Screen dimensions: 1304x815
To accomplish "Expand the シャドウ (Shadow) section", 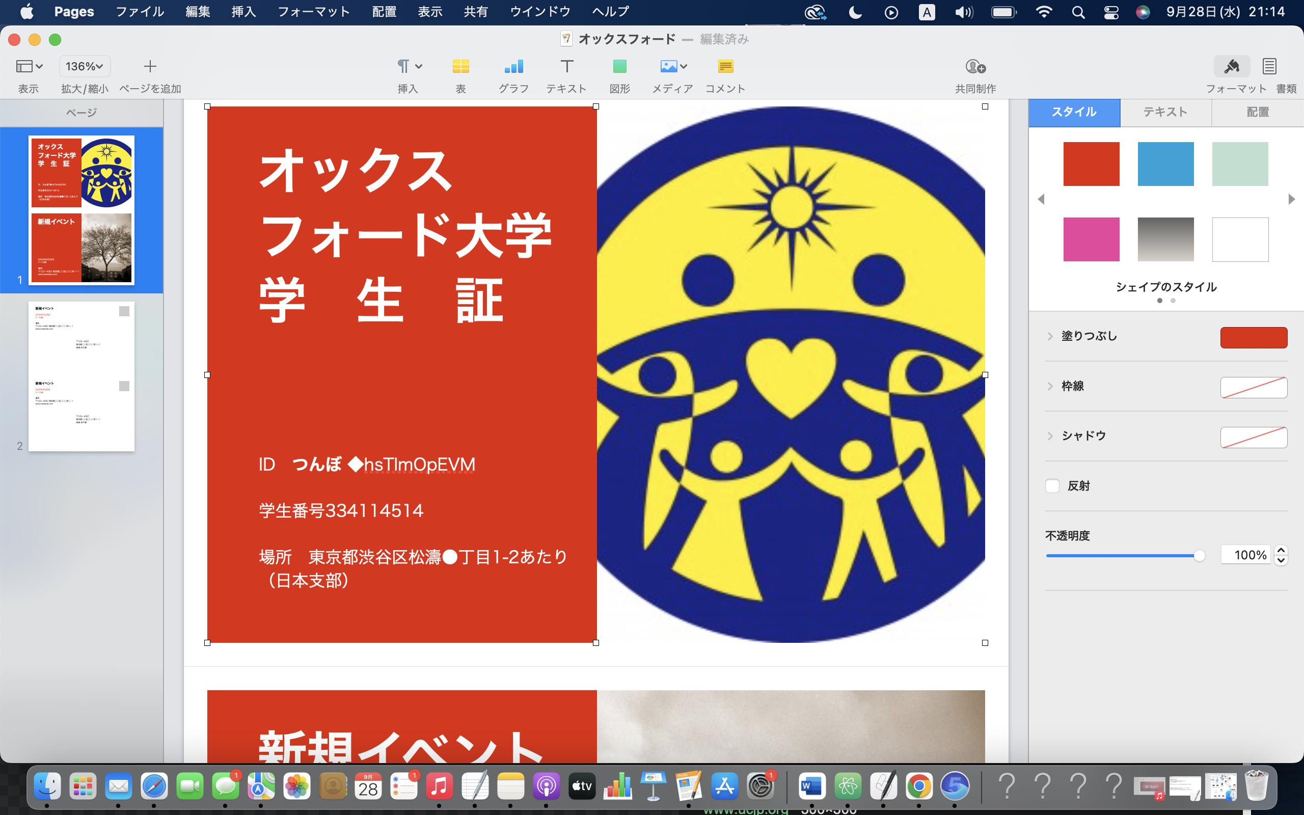I will [1050, 436].
